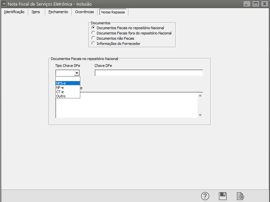Pick NF-e from the dropdown list

coord(67,88)
